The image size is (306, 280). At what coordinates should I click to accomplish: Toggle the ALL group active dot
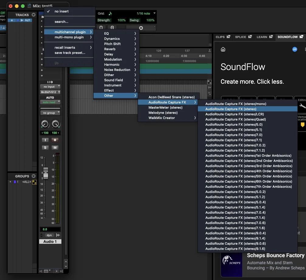point(10,182)
